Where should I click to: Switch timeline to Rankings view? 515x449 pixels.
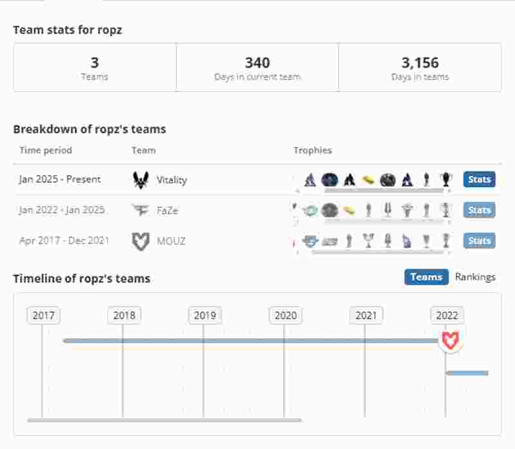pos(475,277)
